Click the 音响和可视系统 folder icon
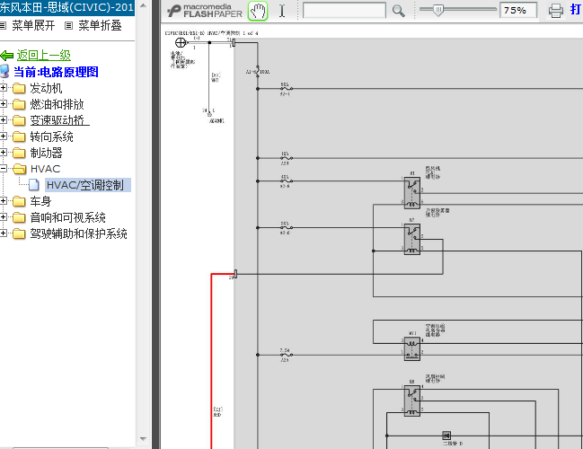The height and width of the screenshot is (449, 583). (19, 217)
